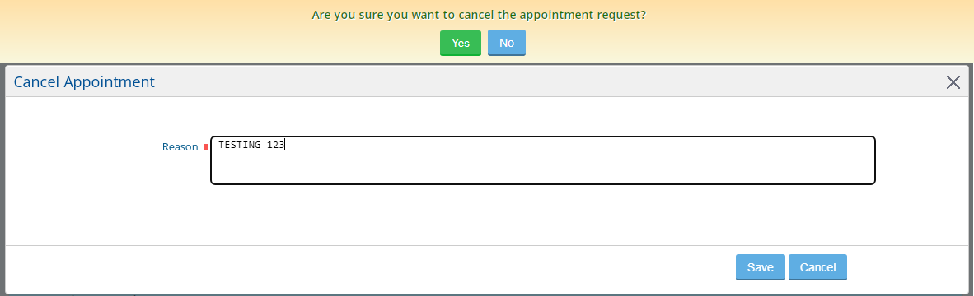The image size is (974, 296).
Task: Click blank area left of Reason label
Action: (84, 147)
